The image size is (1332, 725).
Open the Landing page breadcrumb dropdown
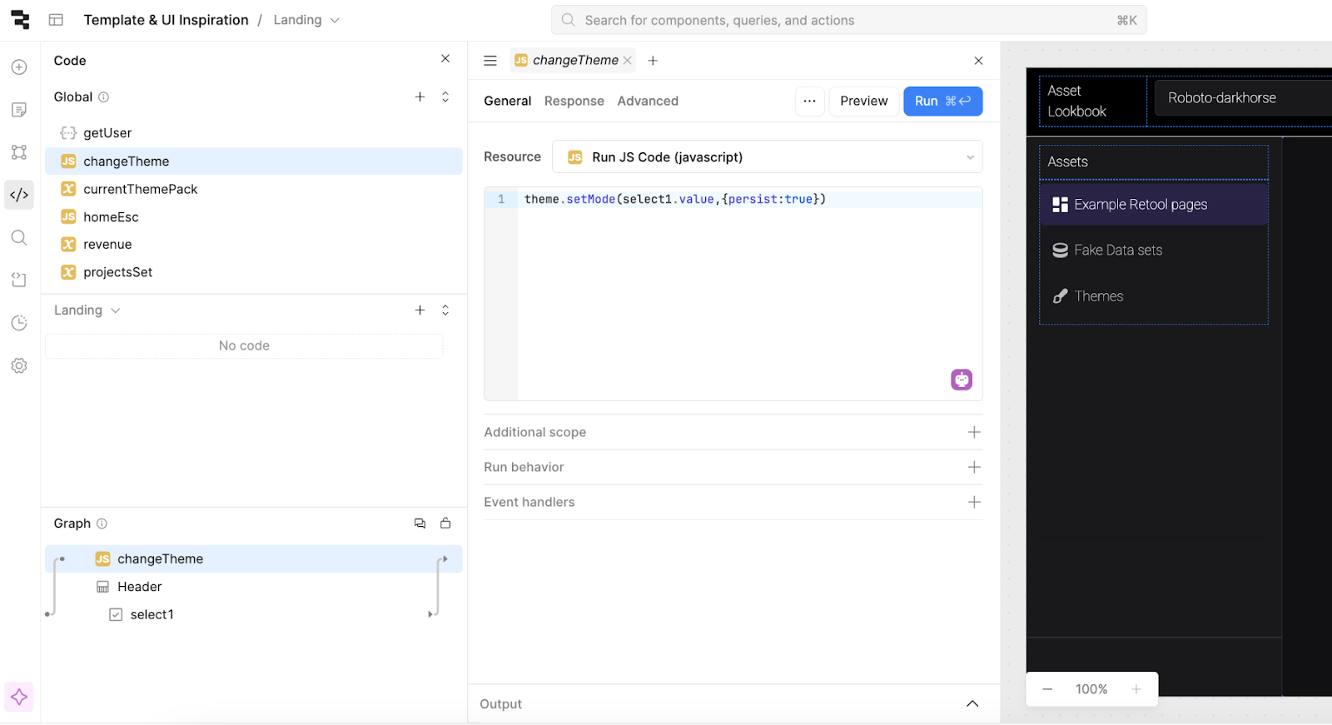coord(306,20)
